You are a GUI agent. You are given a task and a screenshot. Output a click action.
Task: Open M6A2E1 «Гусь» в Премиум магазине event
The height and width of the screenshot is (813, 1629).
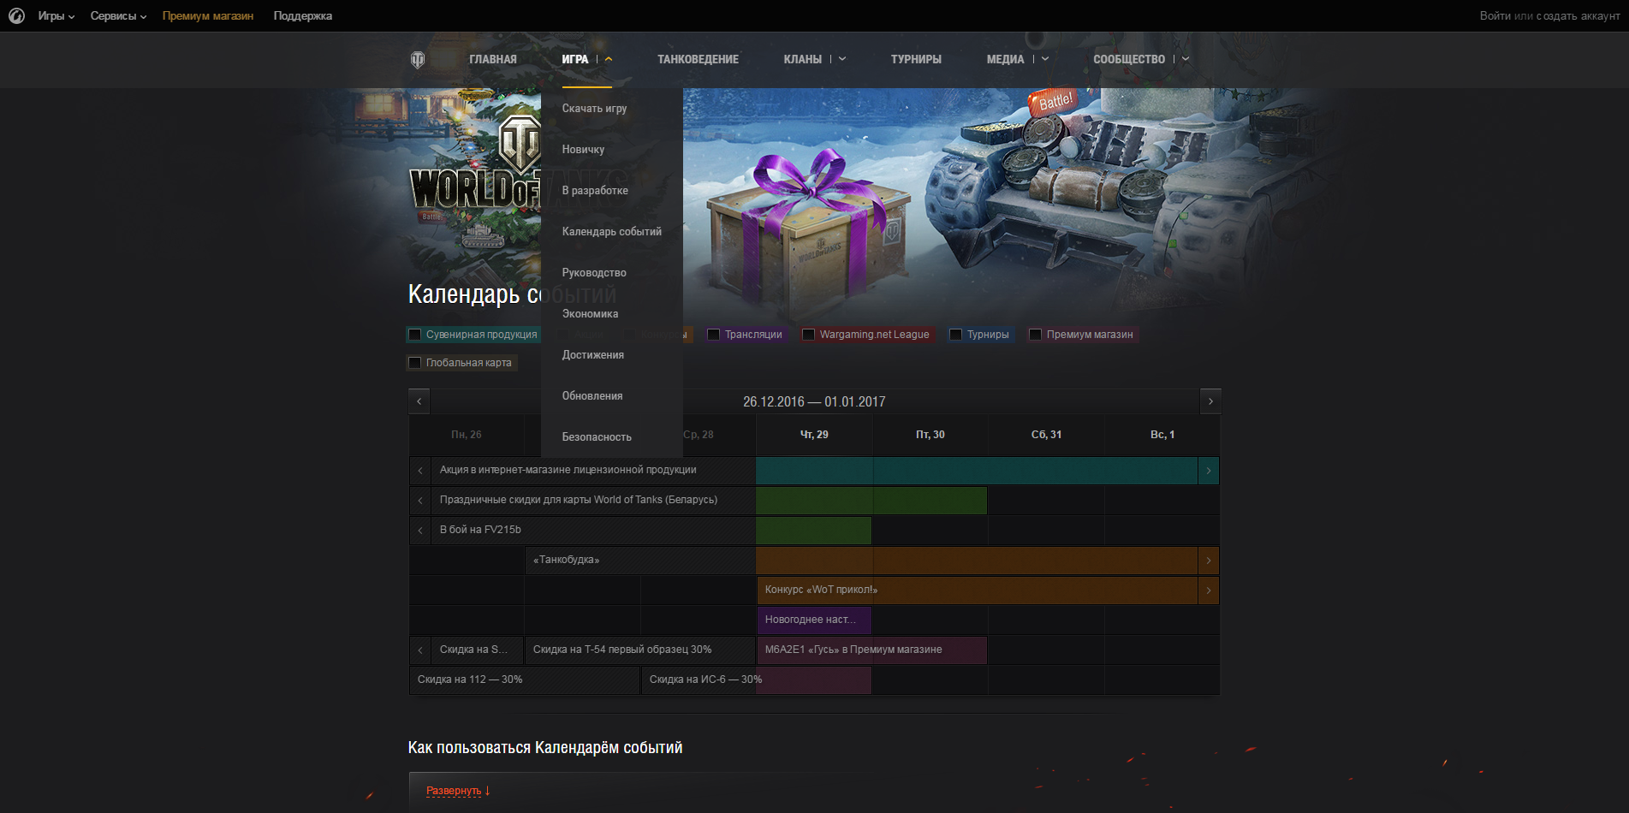click(x=871, y=650)
